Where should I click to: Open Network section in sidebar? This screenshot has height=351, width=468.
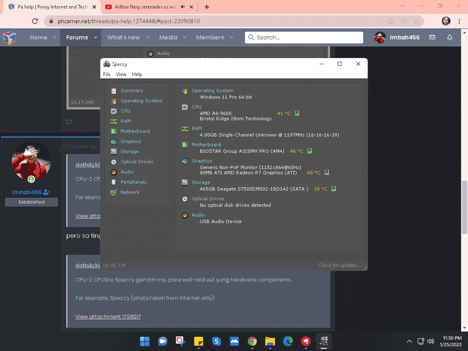pos(130,192)
